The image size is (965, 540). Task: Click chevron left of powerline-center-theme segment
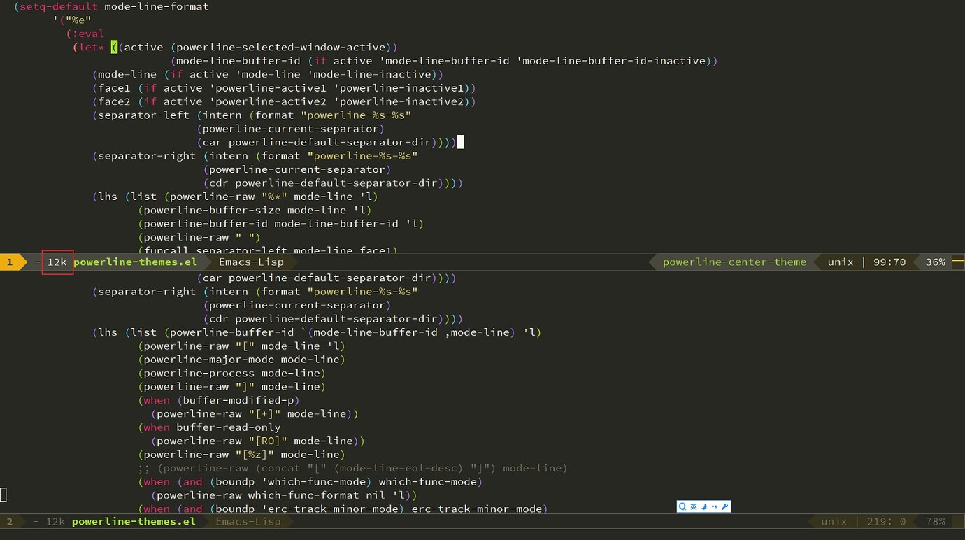(652, 262)
